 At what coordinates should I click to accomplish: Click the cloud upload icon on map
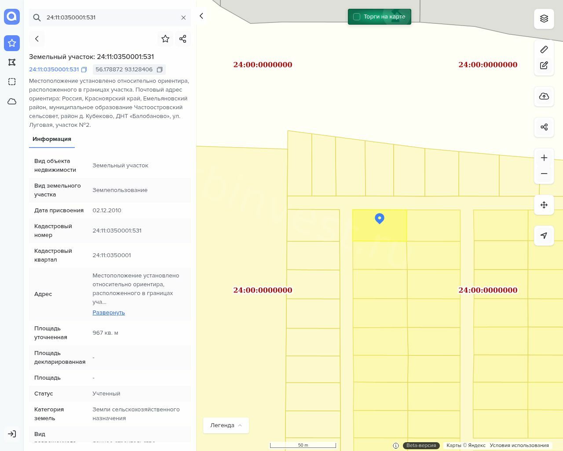click(x=544, y=96)
